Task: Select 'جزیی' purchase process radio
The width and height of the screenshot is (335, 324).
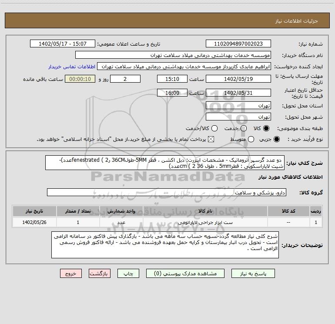Action: [x=278, y=139]
